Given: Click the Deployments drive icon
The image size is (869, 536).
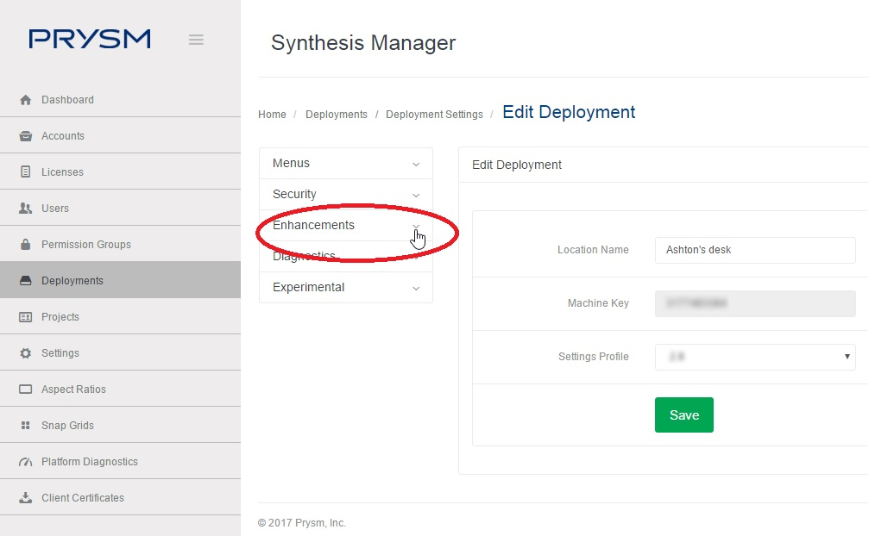Looking at the screenshot, I should pyautogui.click(x=26, y=280).
